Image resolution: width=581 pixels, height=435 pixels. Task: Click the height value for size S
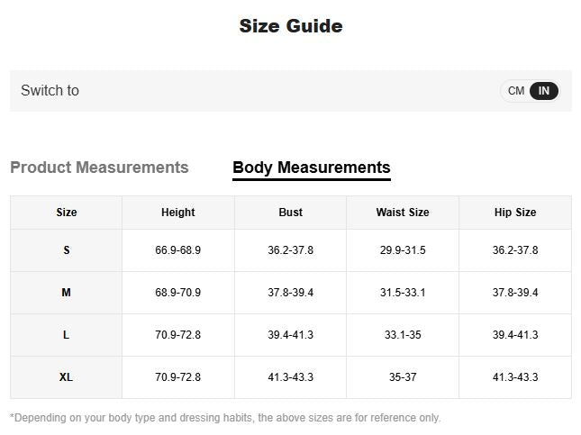pos(178,250)
